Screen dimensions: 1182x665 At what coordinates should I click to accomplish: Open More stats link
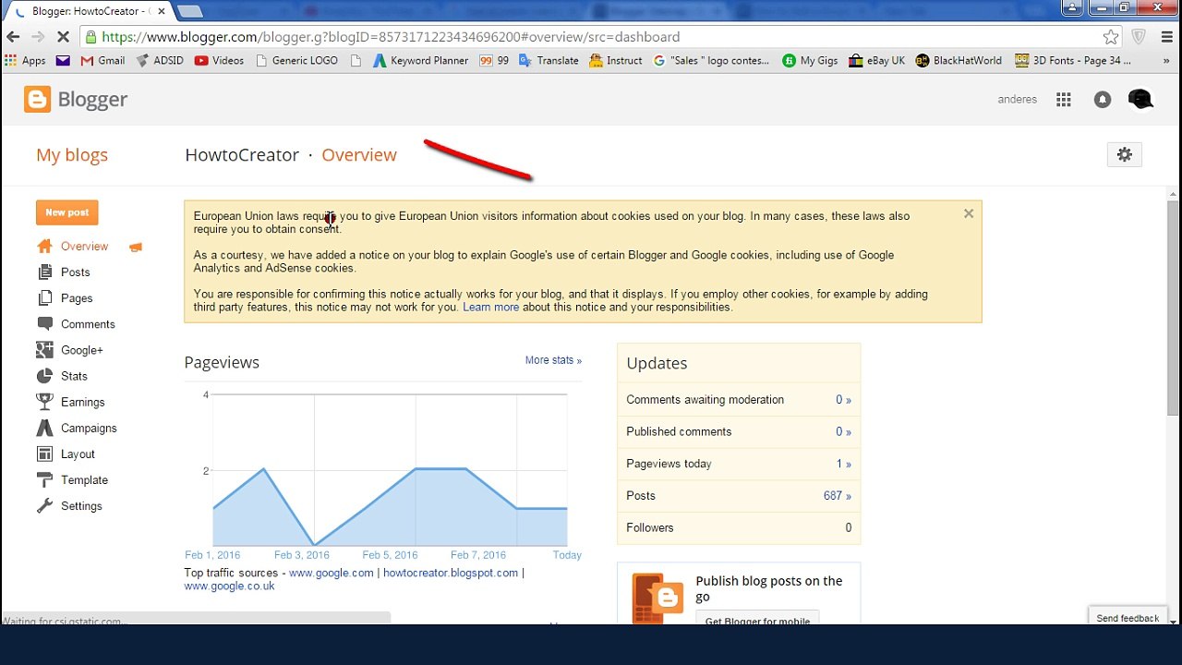click(x=553, y=360)
